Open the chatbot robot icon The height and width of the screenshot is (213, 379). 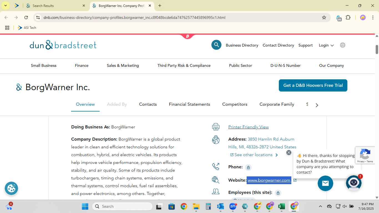tap(353, 183)
